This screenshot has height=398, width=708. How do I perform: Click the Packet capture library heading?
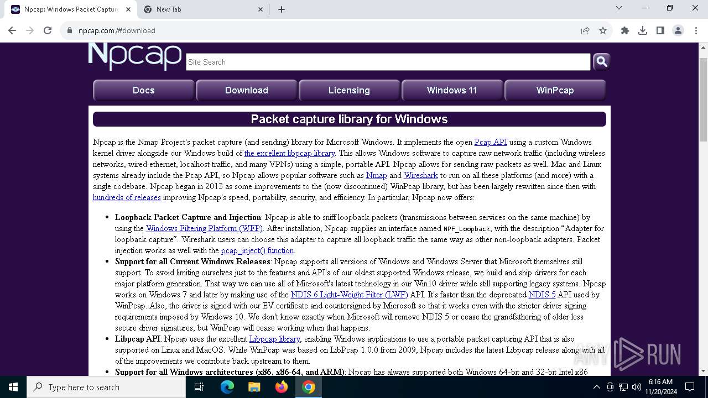(x=349, y=119)
